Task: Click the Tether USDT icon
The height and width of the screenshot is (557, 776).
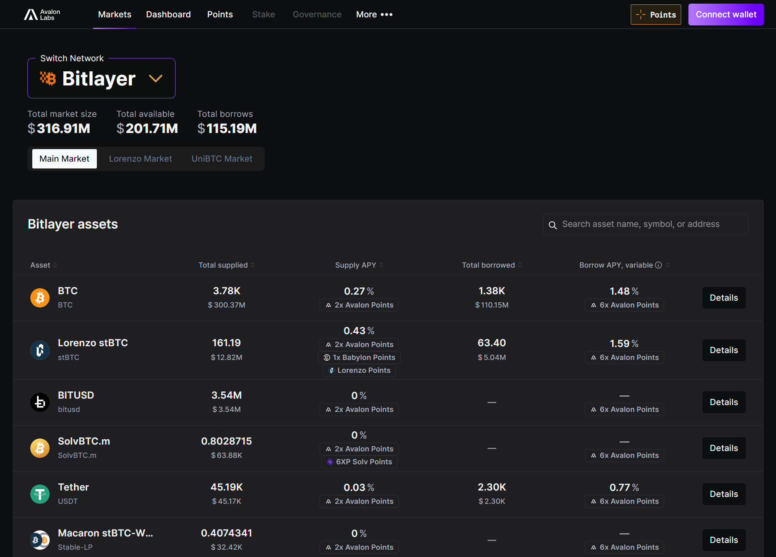Action: coord(40,494)
